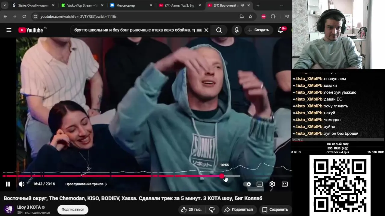Click the chat message 'хочу глянуть'

tap(336, 106)
